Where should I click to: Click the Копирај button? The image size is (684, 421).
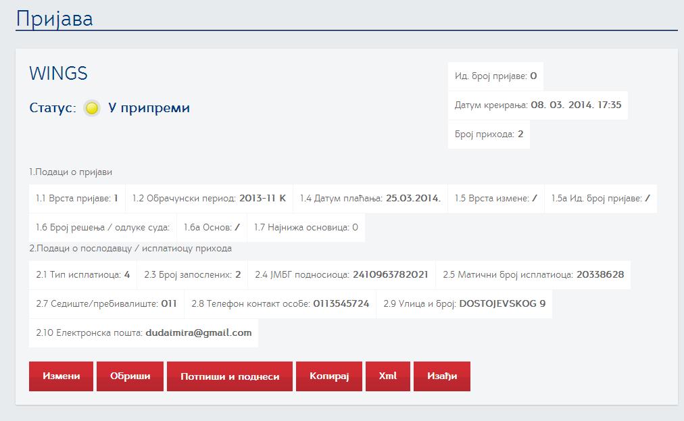[x=328, y=376]
